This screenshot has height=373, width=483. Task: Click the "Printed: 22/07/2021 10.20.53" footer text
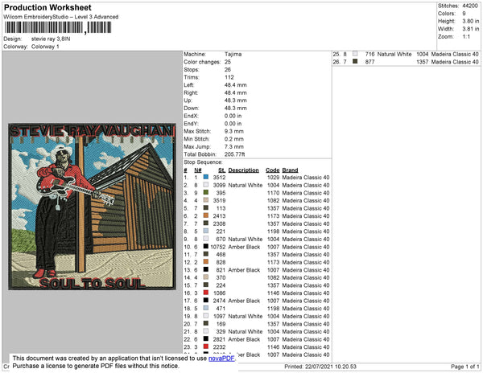coord(320,367)
